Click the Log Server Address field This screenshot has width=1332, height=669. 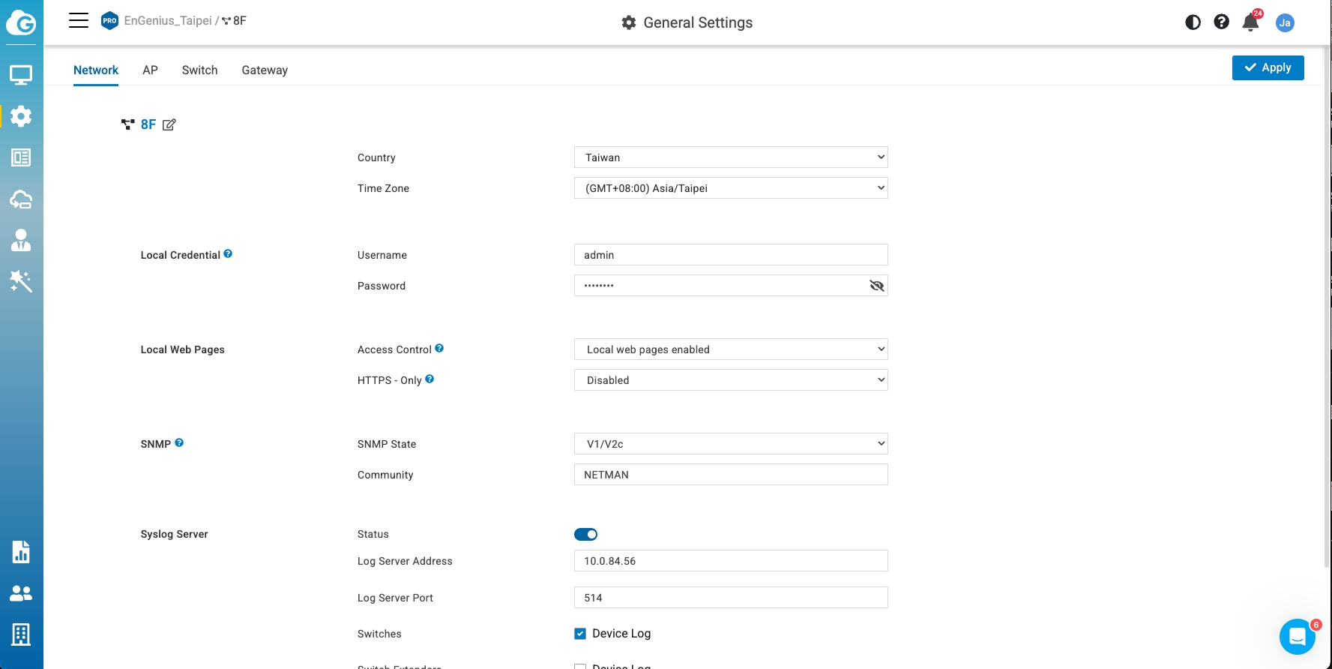[730, 561]
